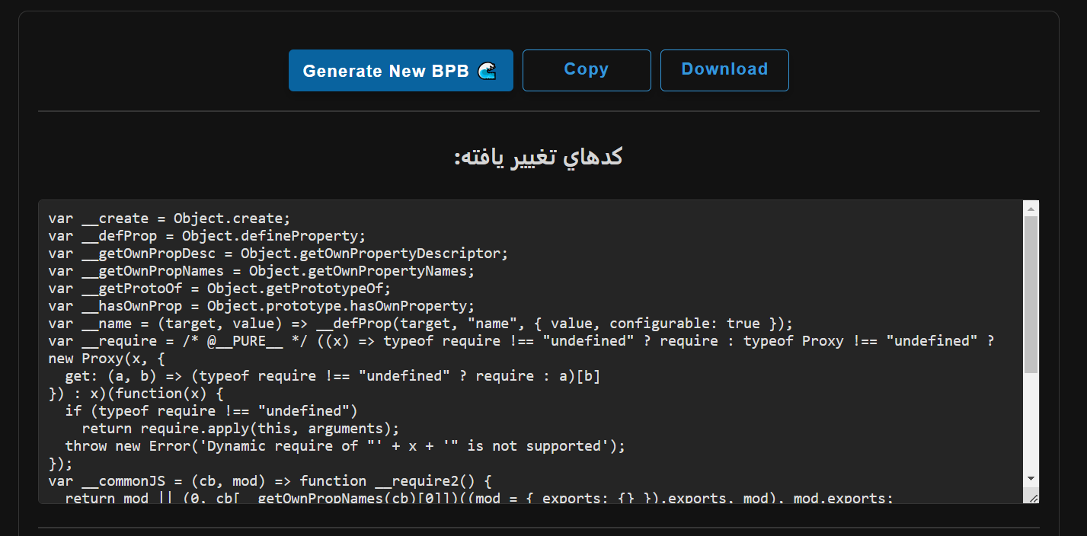Image resolution: width=1087 pixels, height=536 pixels.
Task: Copy the modified code using Copy button
Action: [x=586, y=70]
